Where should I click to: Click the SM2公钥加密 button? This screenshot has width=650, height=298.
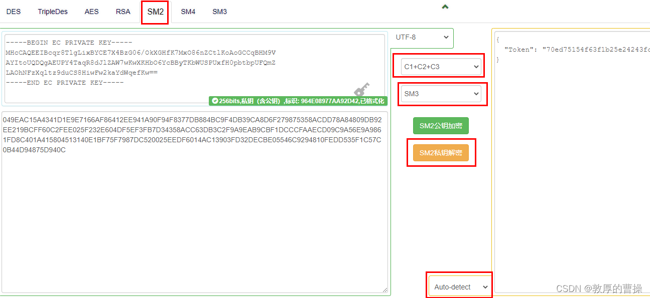[441, 126]
